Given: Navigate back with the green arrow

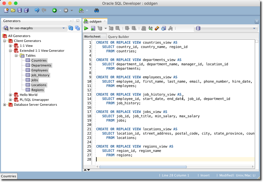Looking at the screenshot, I should tap(54, 10).
